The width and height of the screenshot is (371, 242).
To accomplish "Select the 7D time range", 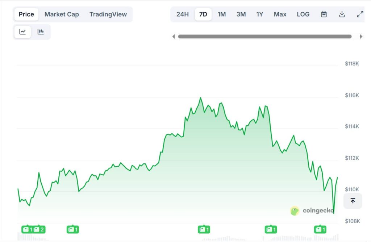I will [x=203, y=14].
